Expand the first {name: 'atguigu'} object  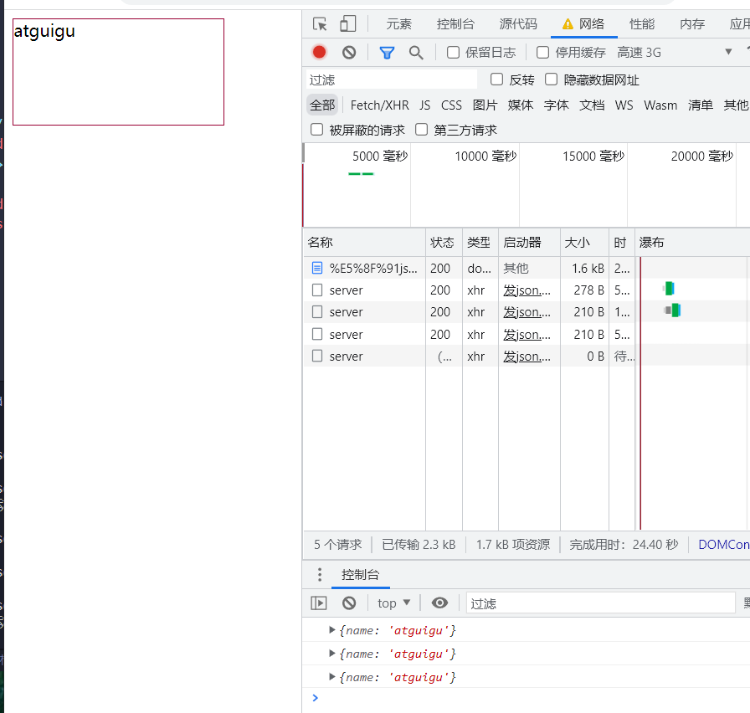tap(331, 630)
